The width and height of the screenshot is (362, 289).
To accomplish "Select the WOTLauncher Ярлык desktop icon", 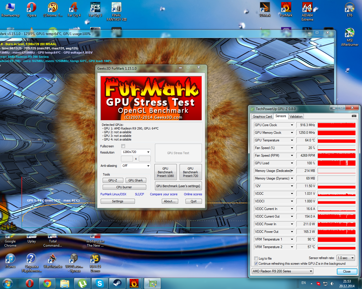I will (x=74, y=263).
